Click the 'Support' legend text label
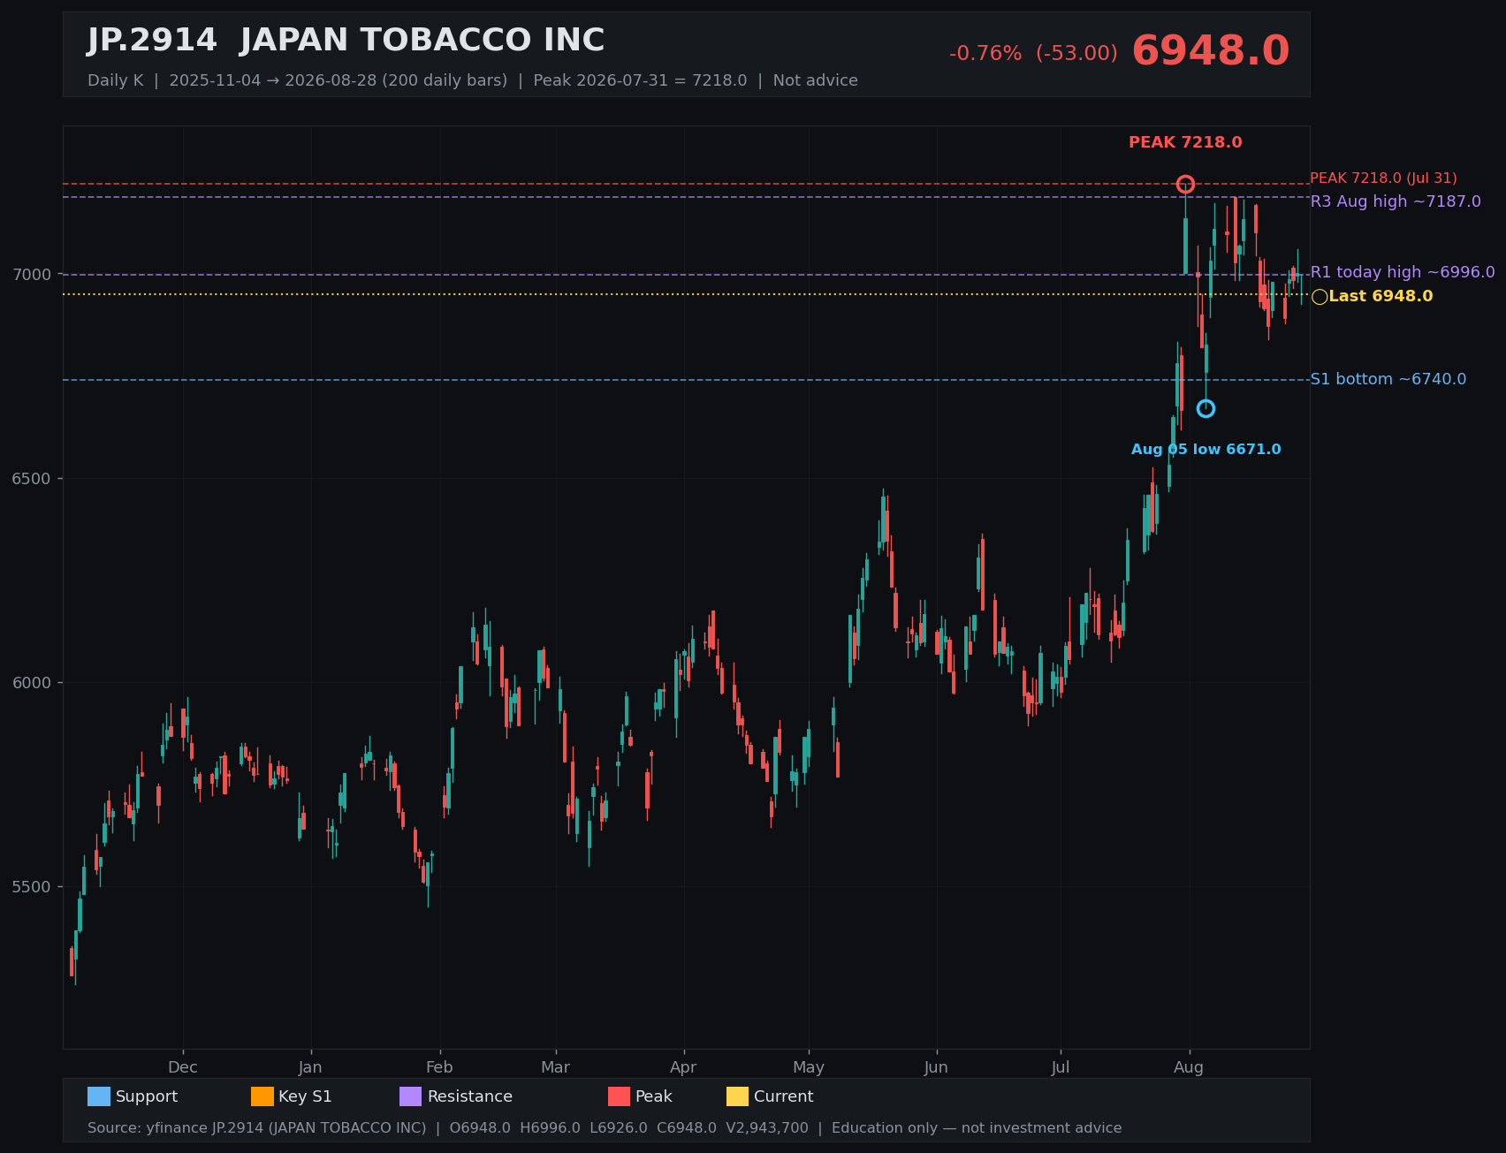The width and height of the screenshot is (1506, 1153). click(147, 1096)
